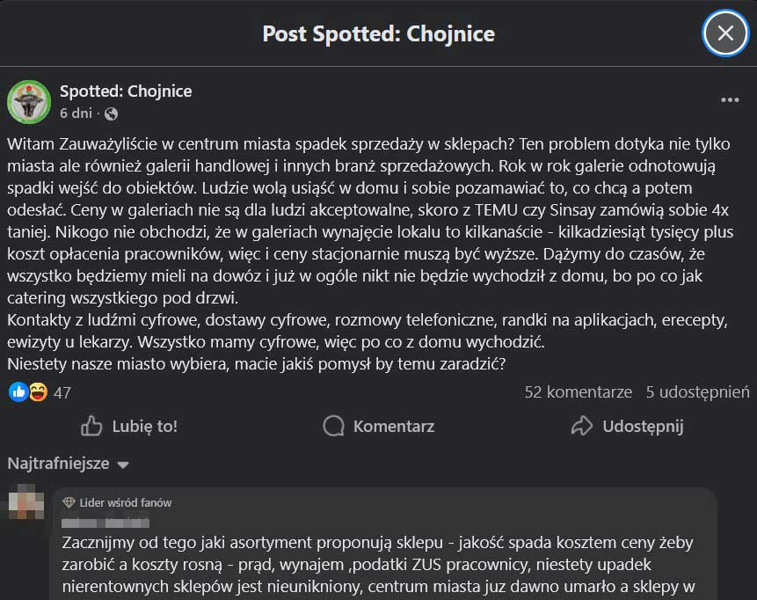Click the blue thumbs-up reaction icon
Viewport: 757px width, 600px height.
tap(18, 392)
